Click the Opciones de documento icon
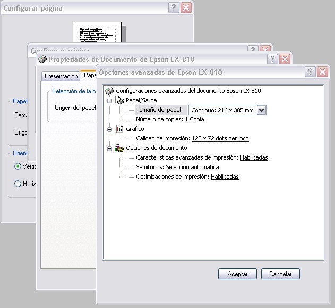 click(119, 148)
